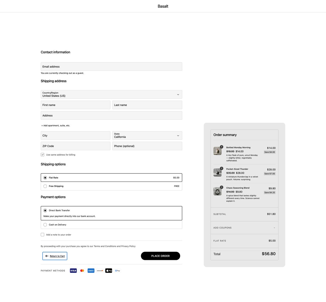Click the Chaos Seasoning Blend product image
This screenshot has height=302, width=326.
pos(217,191)
